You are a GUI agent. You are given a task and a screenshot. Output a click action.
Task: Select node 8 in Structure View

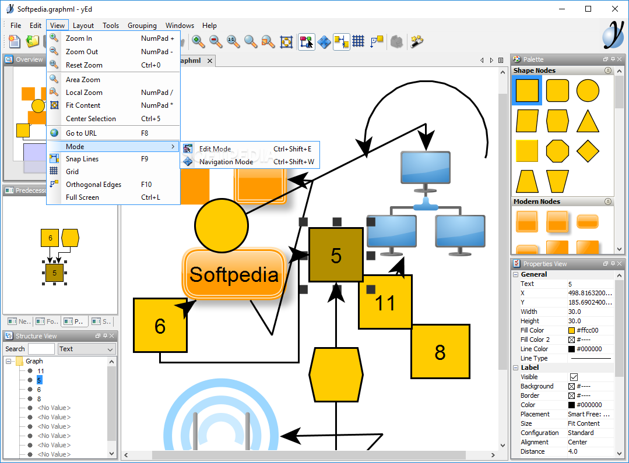coord(39,399)
